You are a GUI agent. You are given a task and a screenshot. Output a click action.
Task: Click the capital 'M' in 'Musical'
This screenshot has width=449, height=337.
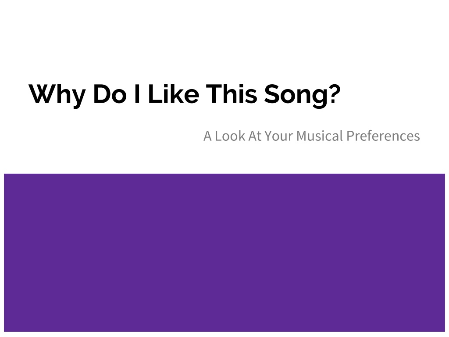pyautogui.click(x=302, y=136)
